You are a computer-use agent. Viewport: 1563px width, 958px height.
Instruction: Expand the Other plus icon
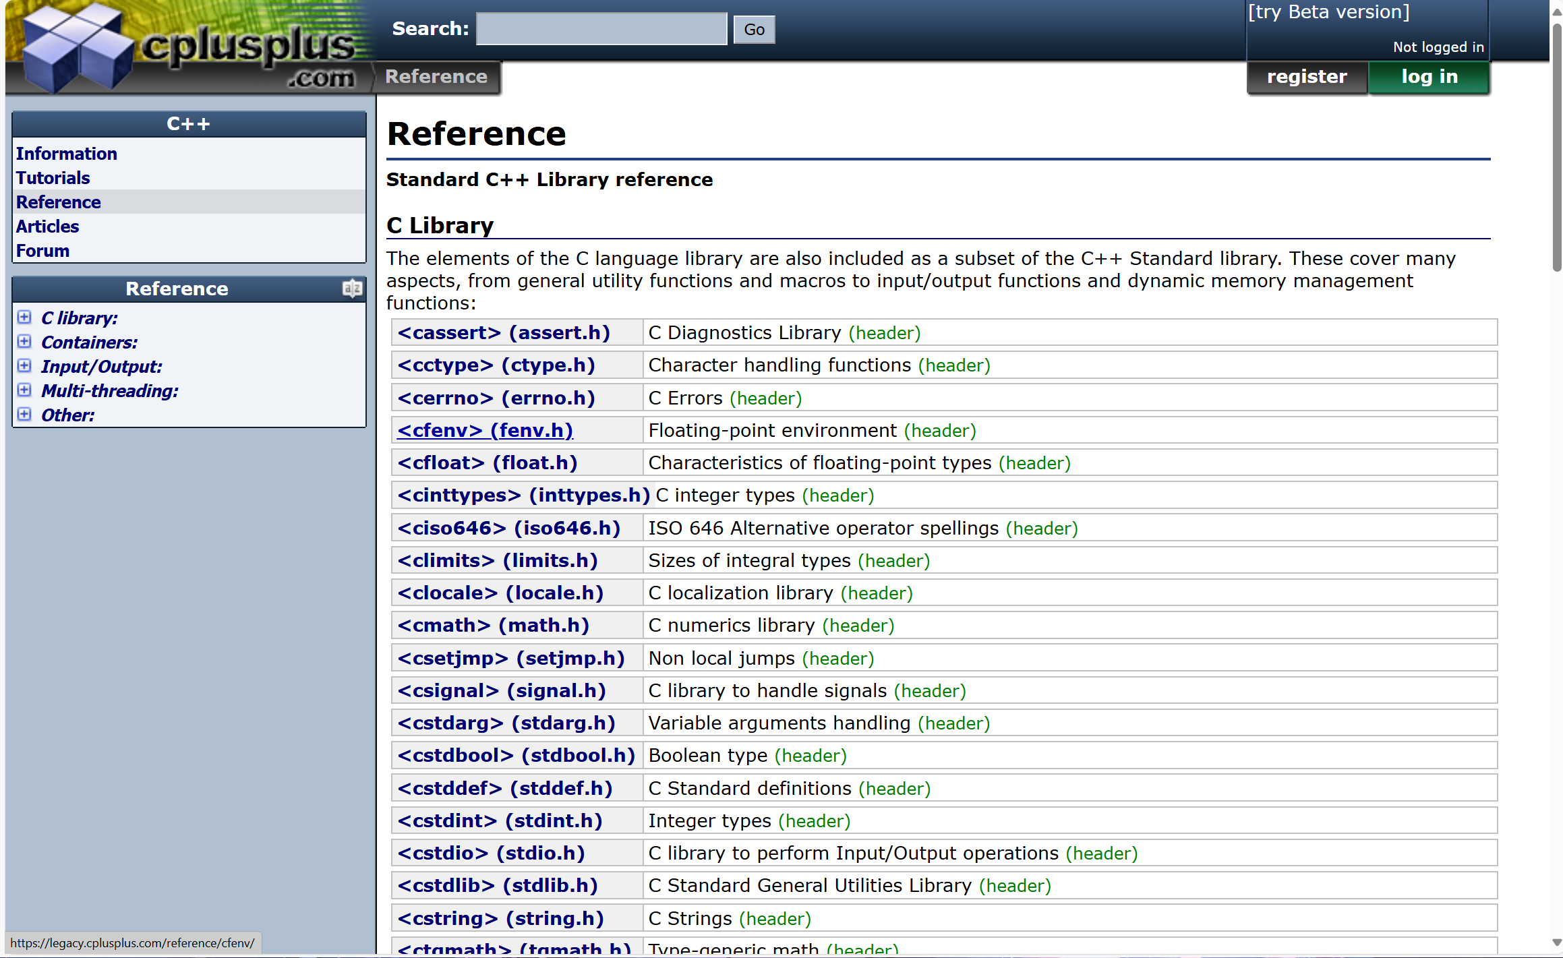(24, 415)
